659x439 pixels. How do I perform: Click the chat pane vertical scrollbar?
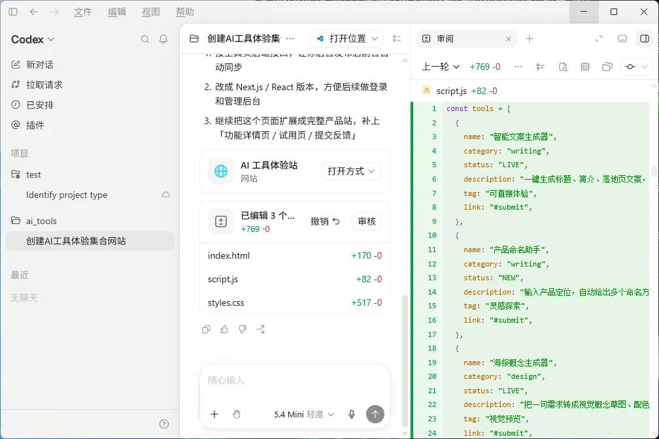point(405,360)
